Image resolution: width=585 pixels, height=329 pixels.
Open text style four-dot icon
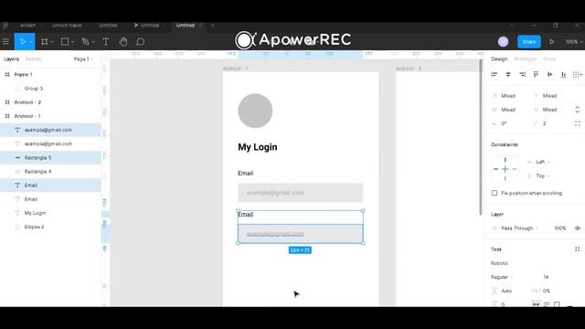[x=577, y=249]
